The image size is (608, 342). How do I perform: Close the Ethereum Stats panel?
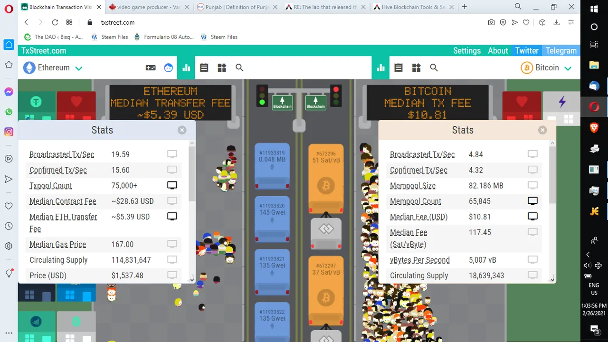click(182, 130)
